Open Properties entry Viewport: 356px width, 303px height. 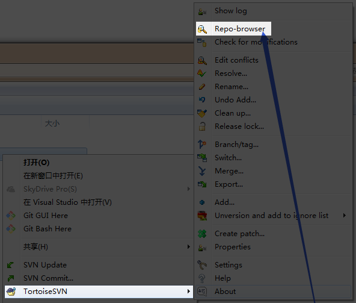pyautogui.click(x=233, y=247)
